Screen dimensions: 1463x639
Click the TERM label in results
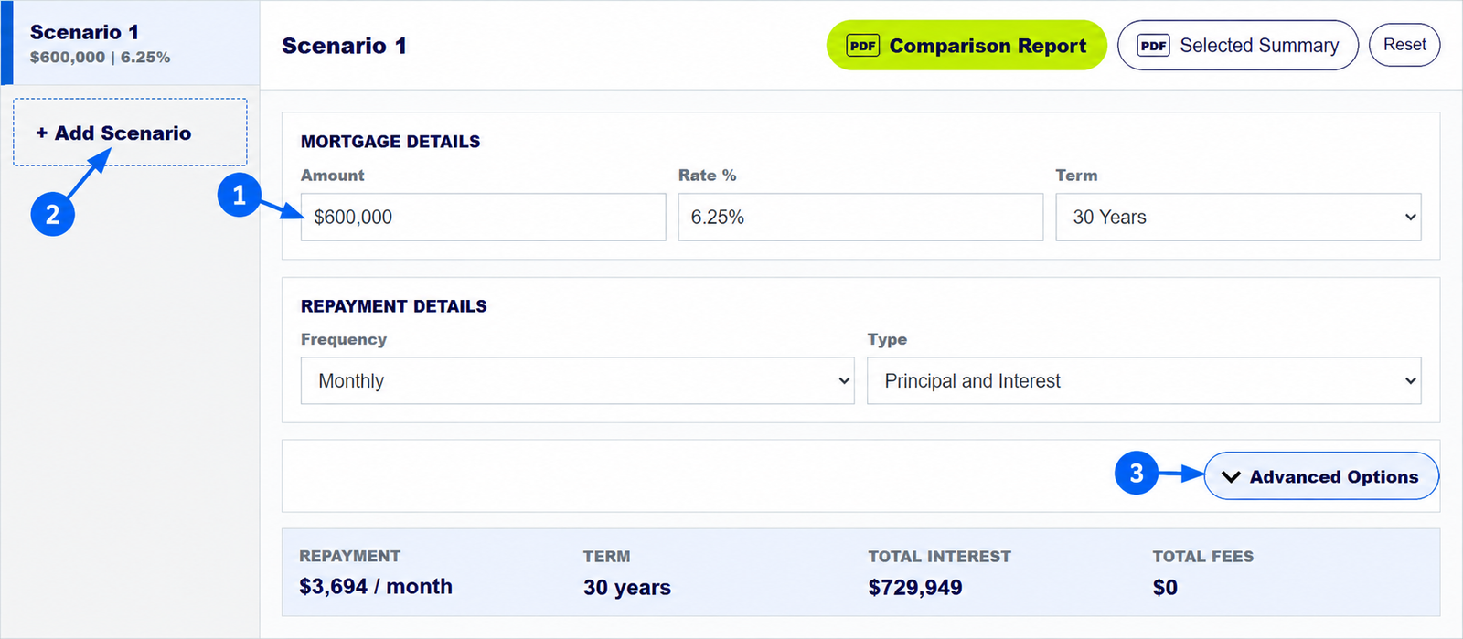606,557
